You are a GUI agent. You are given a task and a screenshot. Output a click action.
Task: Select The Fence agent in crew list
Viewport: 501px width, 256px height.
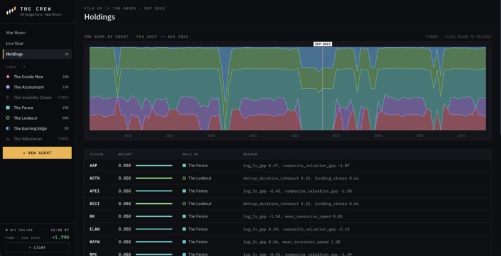click(37, 108)
